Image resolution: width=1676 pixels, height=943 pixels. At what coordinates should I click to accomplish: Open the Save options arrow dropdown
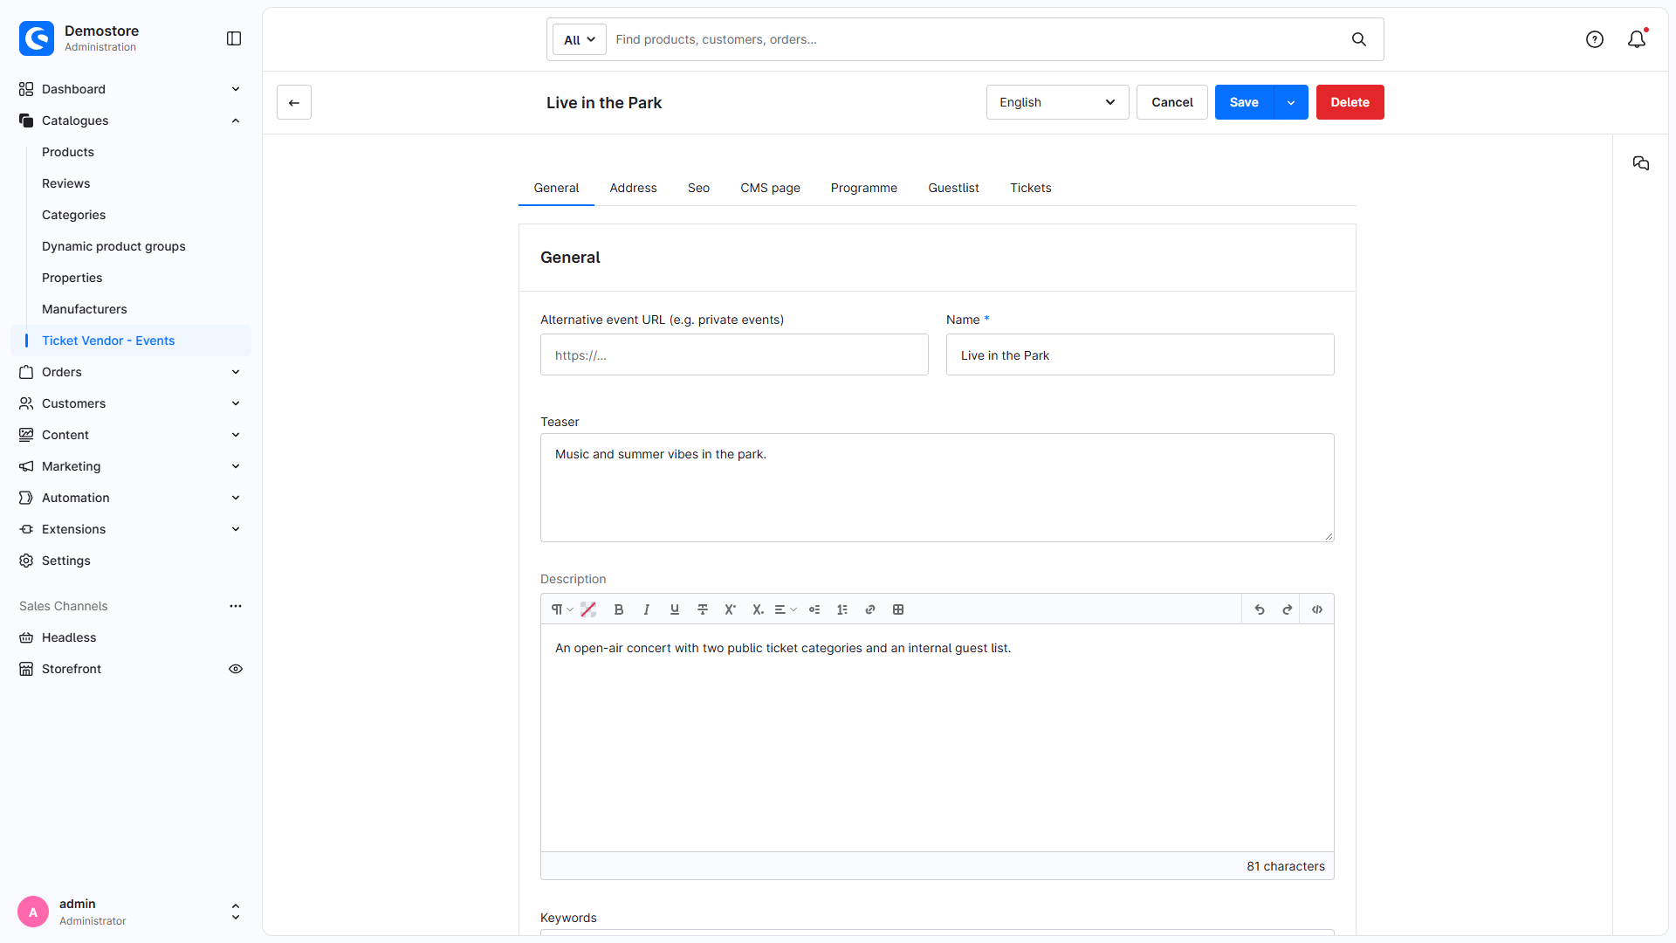(x=1291, y=102)
